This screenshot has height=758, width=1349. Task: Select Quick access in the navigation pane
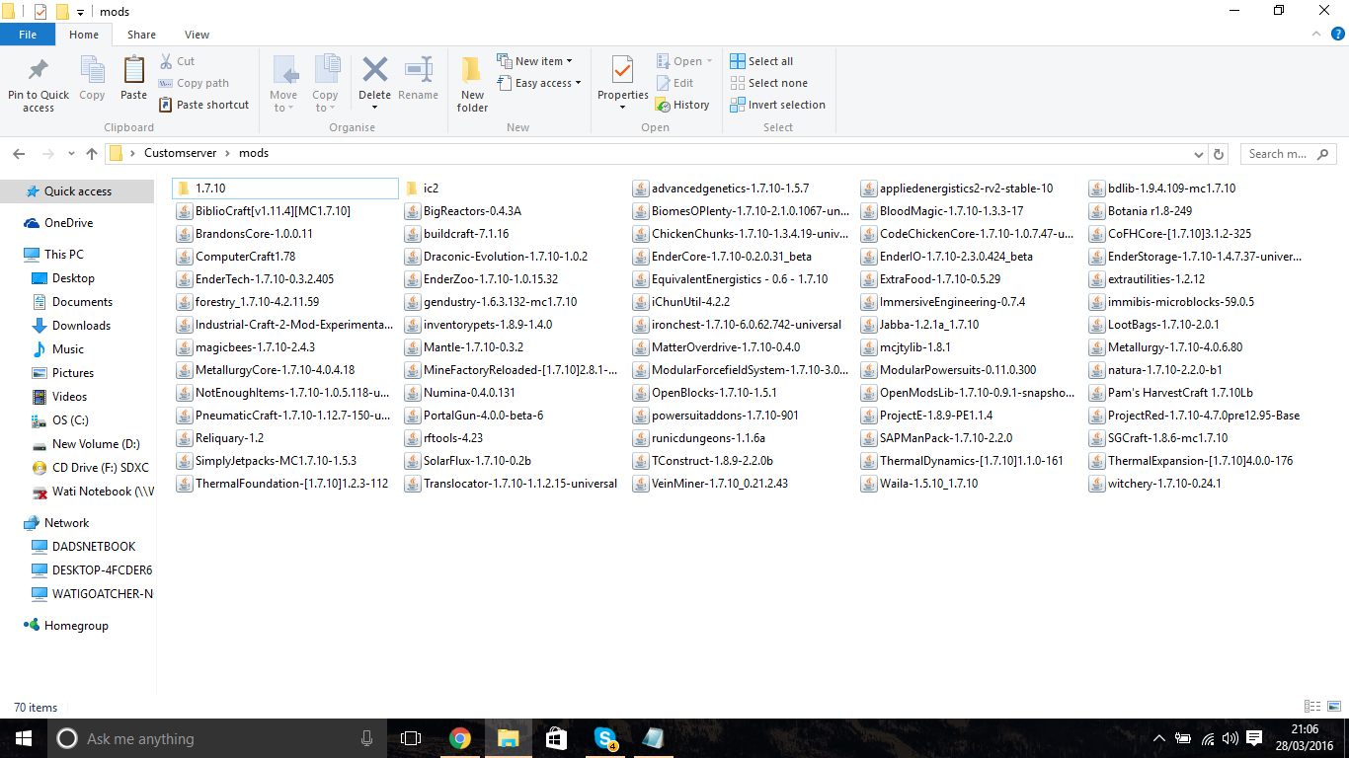(77, 191)
